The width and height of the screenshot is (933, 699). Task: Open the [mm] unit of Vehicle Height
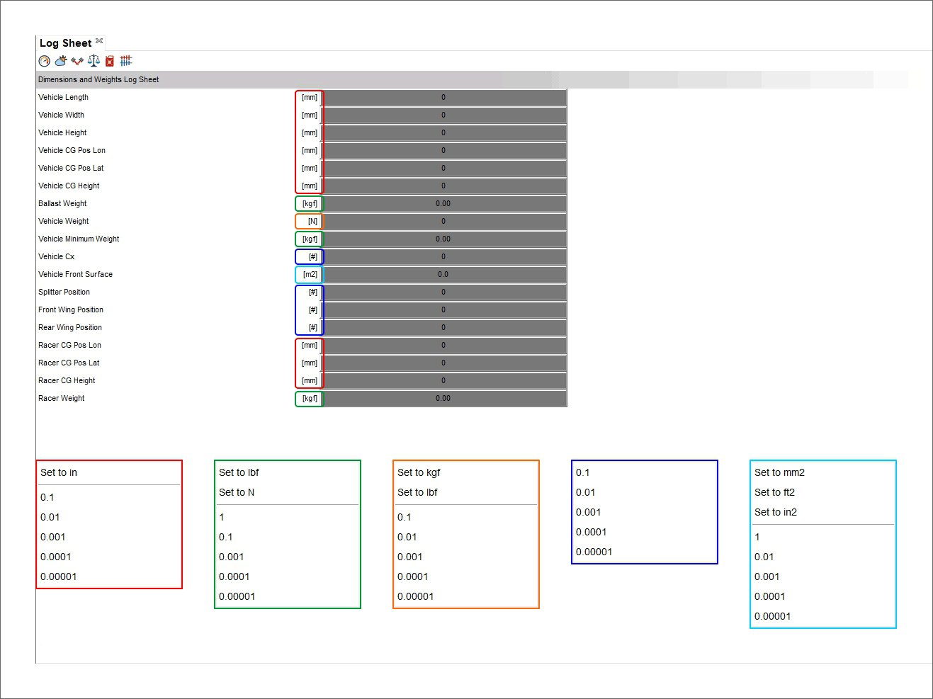[310, 133]
